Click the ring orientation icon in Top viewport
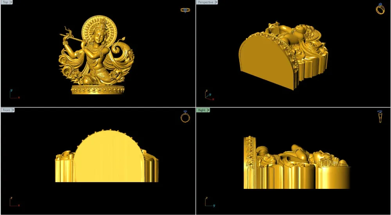Image resolution: width=391 pixels, height=215 pixels. coord(185,10)
